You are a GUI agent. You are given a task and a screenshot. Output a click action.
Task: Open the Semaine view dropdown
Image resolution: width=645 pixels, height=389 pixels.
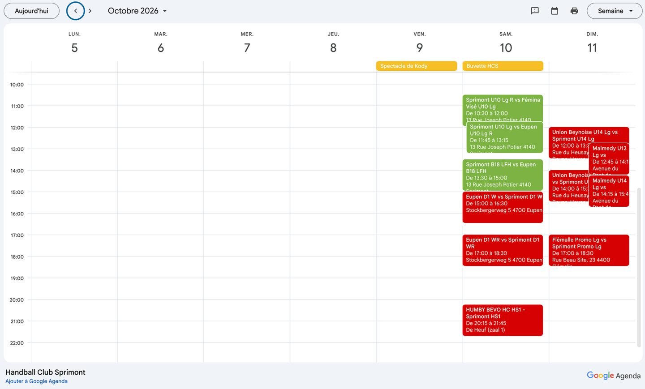point(615,11)
